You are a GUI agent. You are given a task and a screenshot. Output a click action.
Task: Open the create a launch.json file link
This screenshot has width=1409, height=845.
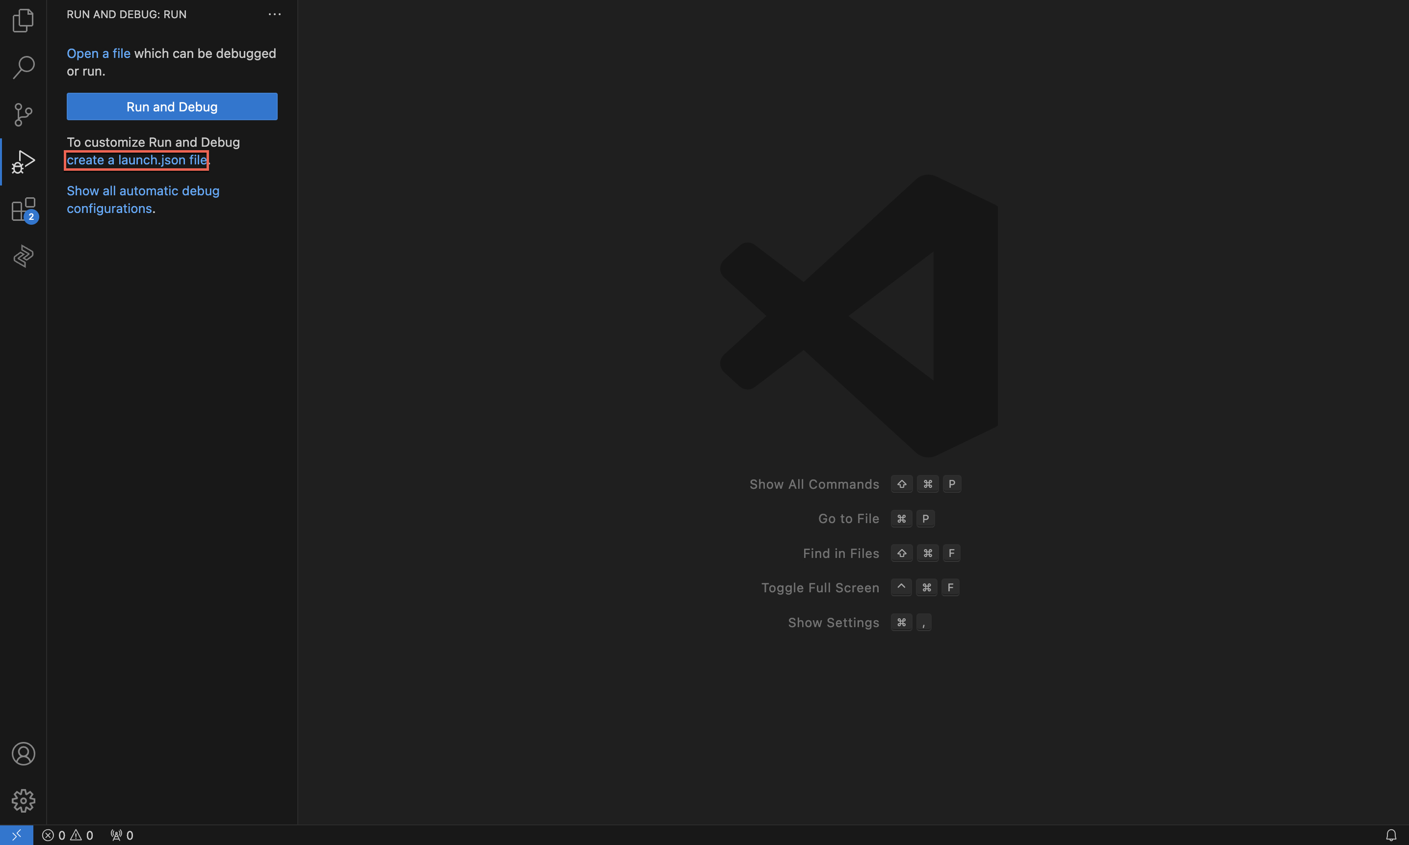137,159
